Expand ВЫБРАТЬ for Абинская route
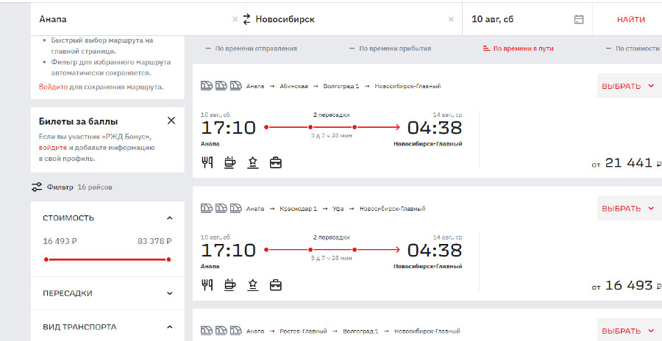 pos(628,86)
